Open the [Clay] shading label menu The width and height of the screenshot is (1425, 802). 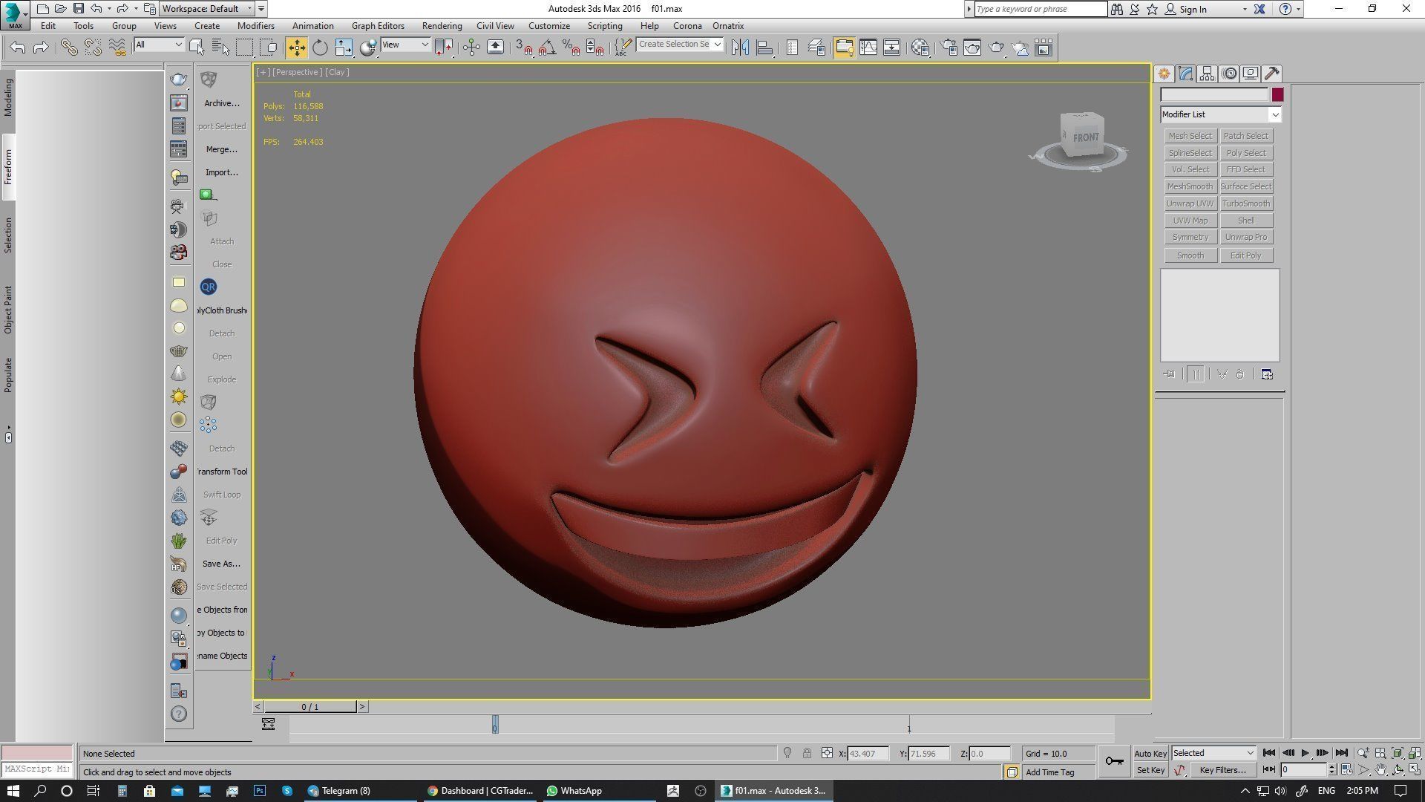(337, 72)
